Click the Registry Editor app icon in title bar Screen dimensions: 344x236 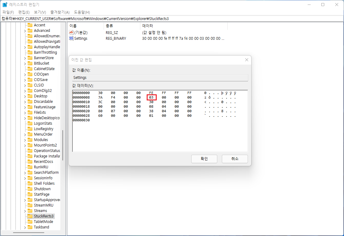pyautogui.click(x=5, y=5)
